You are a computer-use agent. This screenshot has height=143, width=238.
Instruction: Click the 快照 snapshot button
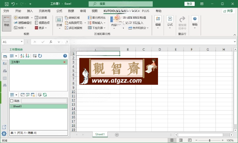coord(20,28)
